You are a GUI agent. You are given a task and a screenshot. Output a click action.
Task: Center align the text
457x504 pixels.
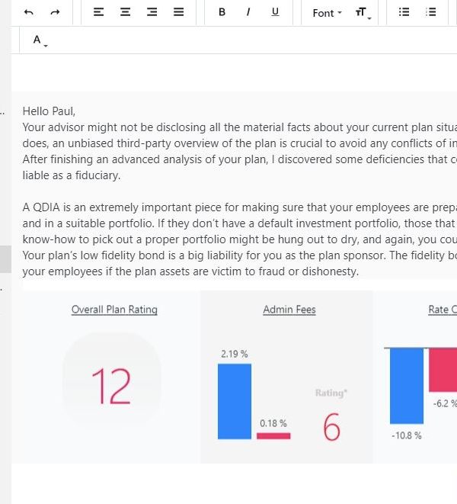[x=125, y=12]
